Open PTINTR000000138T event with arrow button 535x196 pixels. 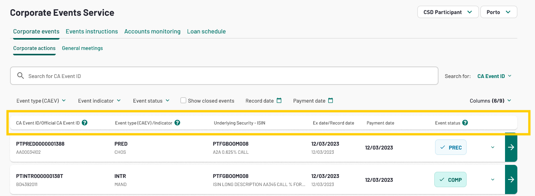pyautogui.click(x=511, y=179)
